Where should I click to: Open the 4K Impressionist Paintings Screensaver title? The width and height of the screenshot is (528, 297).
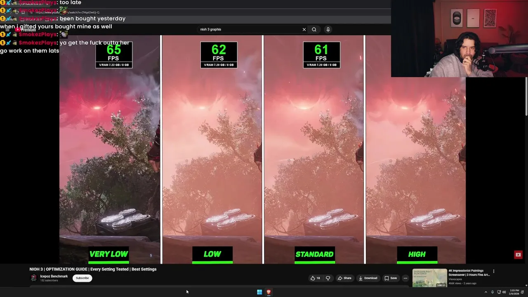coord(469,273)
